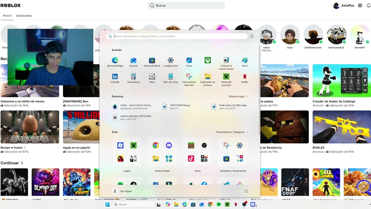Open Microsoft Edge from pinned apps
Image resolution: width=371 pixels, height=209 pixels.
[115, 62]
